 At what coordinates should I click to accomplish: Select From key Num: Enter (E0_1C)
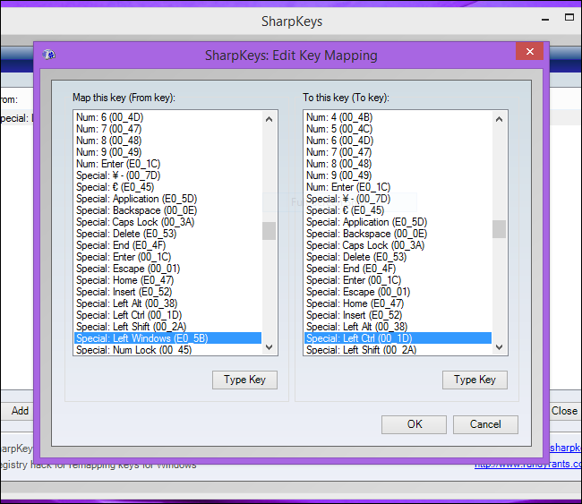(x=167, y=164)
